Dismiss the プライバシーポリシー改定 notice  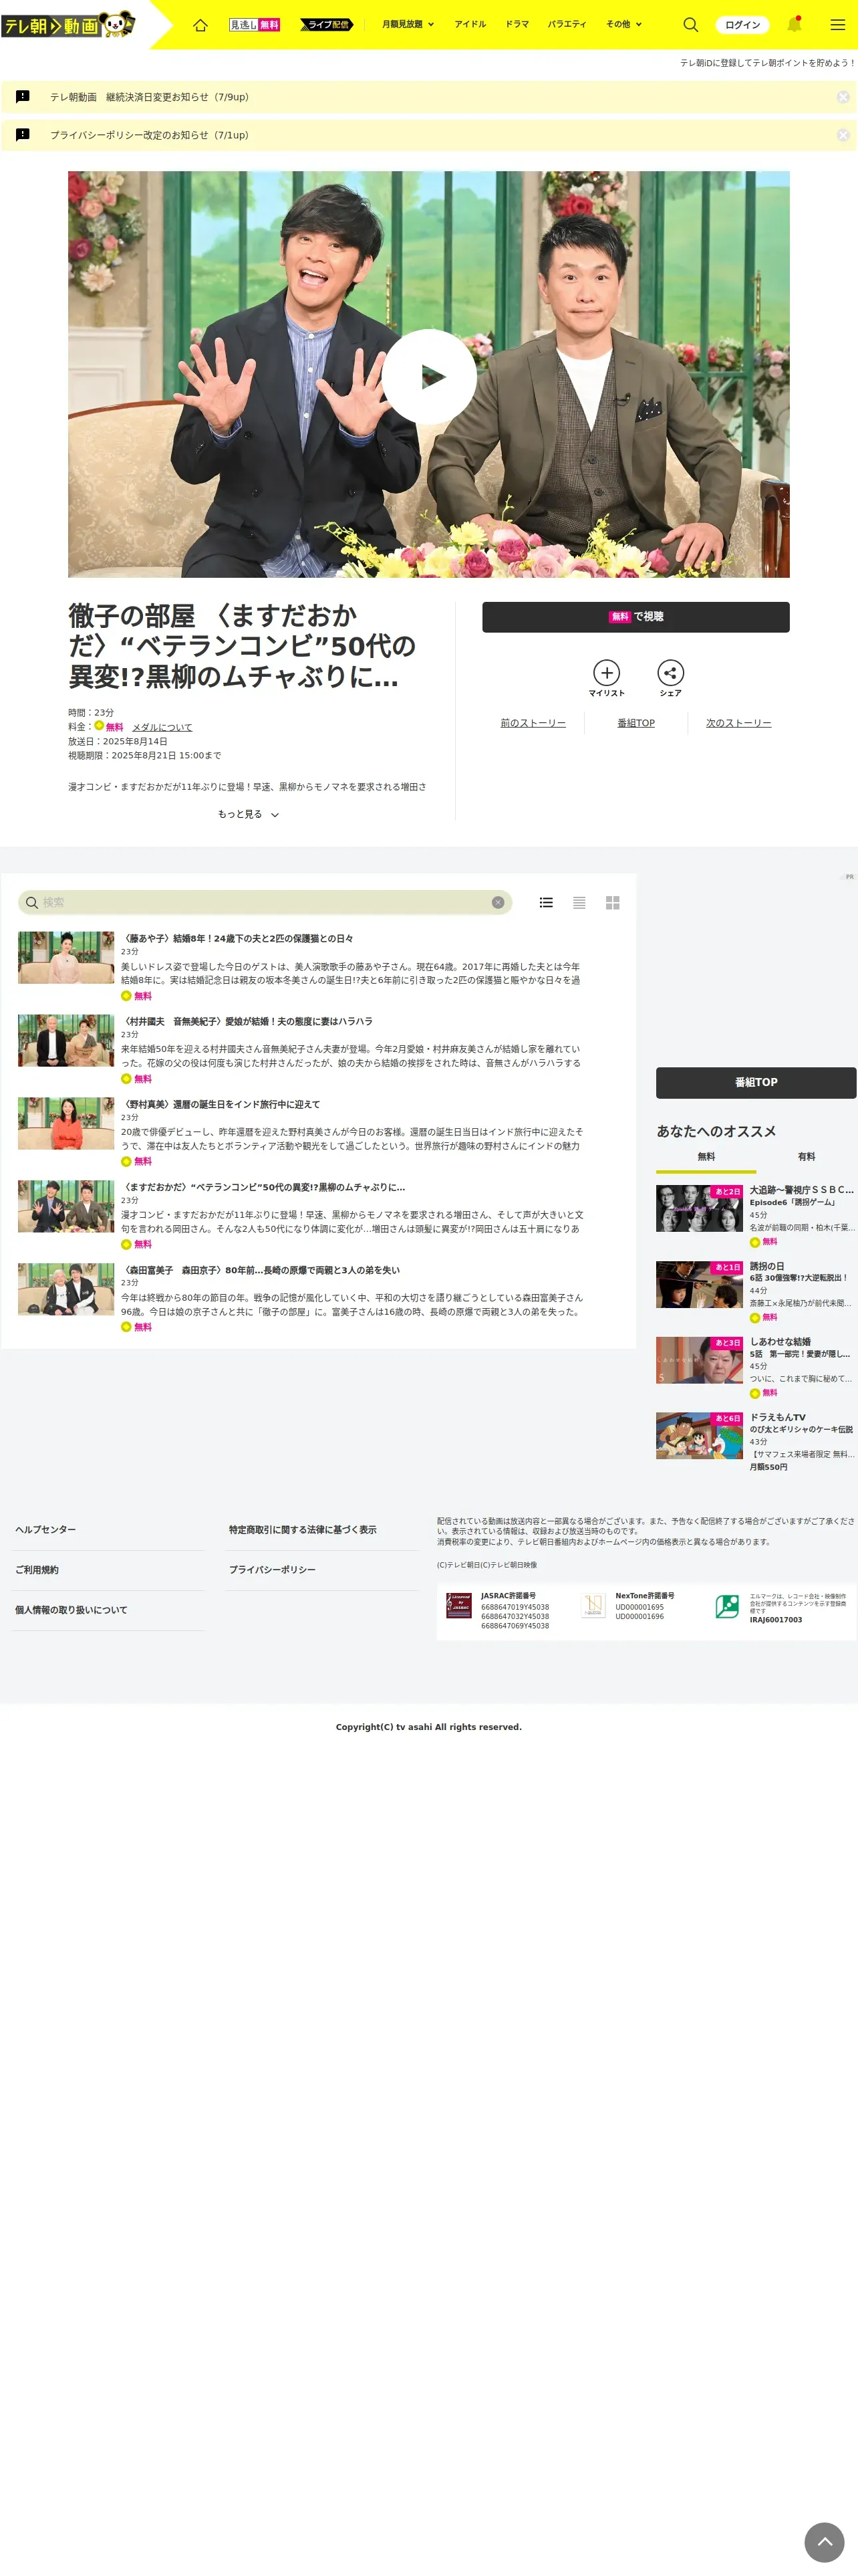point(843,135)
